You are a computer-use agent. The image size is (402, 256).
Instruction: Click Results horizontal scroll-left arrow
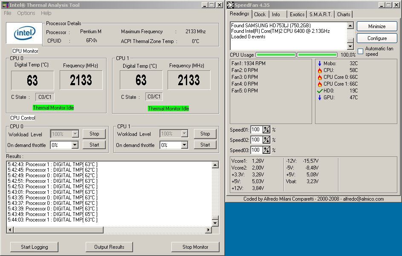pyautogui.click(x=10, y=230)
